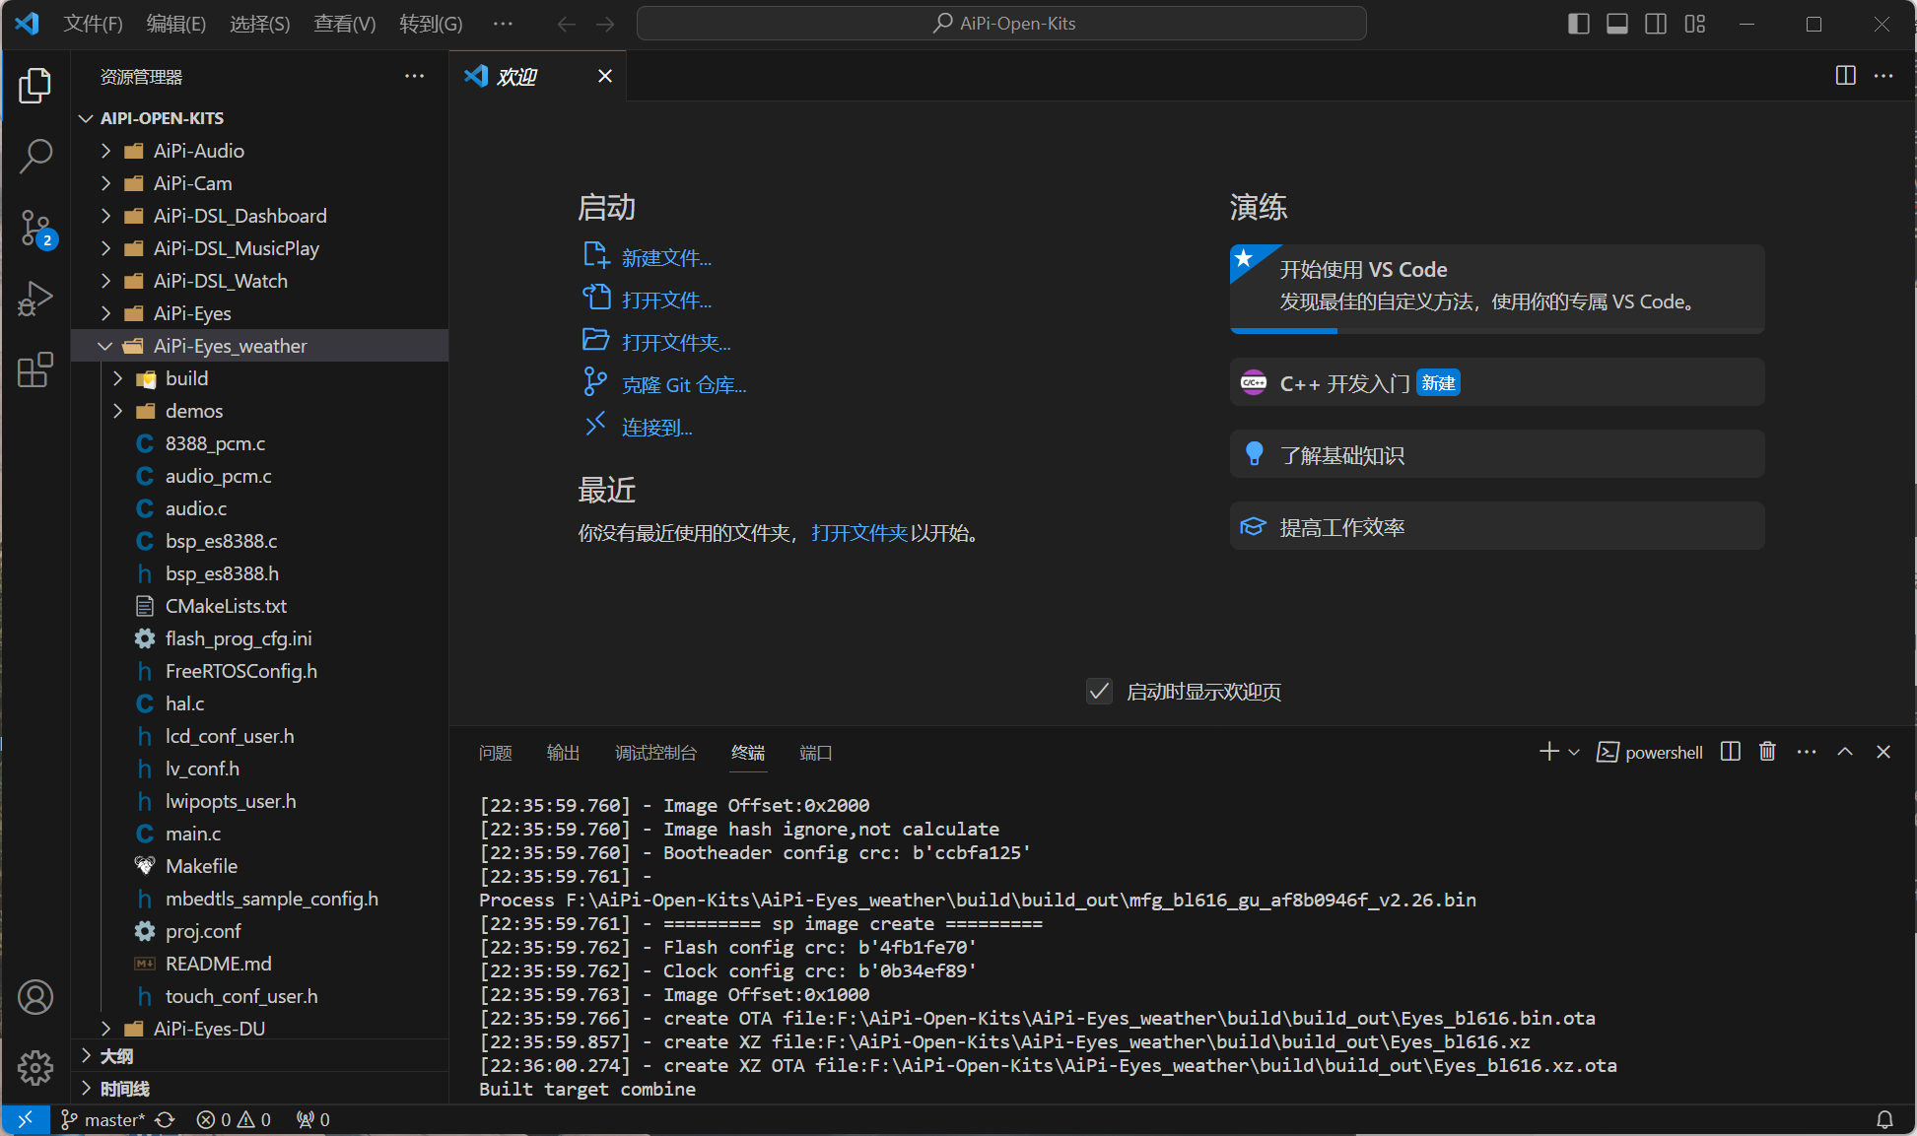The height and width of the screenshot is (1136, 1917).
Task: Click 打开文件... link
Action: 666,301
